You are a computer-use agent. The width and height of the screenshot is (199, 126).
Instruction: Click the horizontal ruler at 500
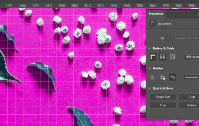tap(75, 6)
